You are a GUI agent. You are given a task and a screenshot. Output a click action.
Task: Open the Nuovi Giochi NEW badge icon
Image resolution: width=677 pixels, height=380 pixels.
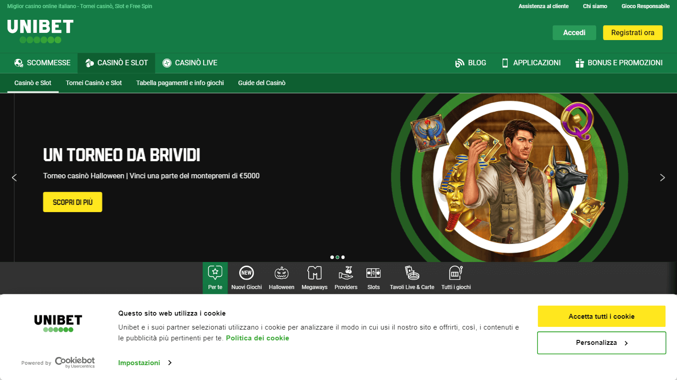click(246, 273)
